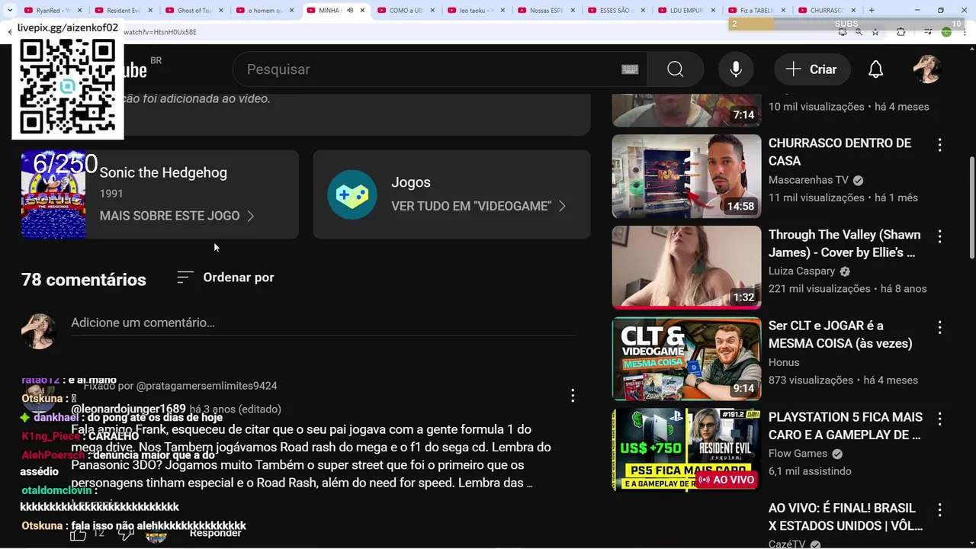Click Responder under the pinned comment

pyautogui.click(x=216, y=533)
